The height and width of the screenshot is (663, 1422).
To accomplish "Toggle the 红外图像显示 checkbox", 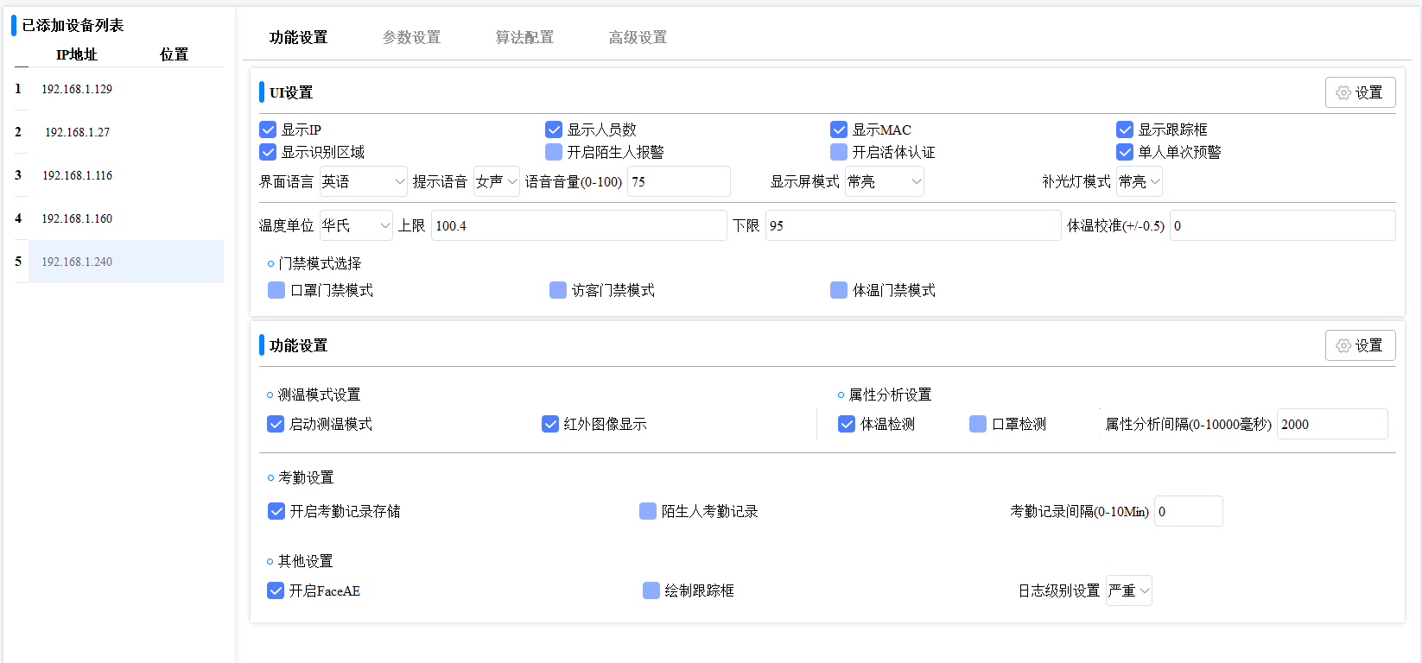I will 550,424.
